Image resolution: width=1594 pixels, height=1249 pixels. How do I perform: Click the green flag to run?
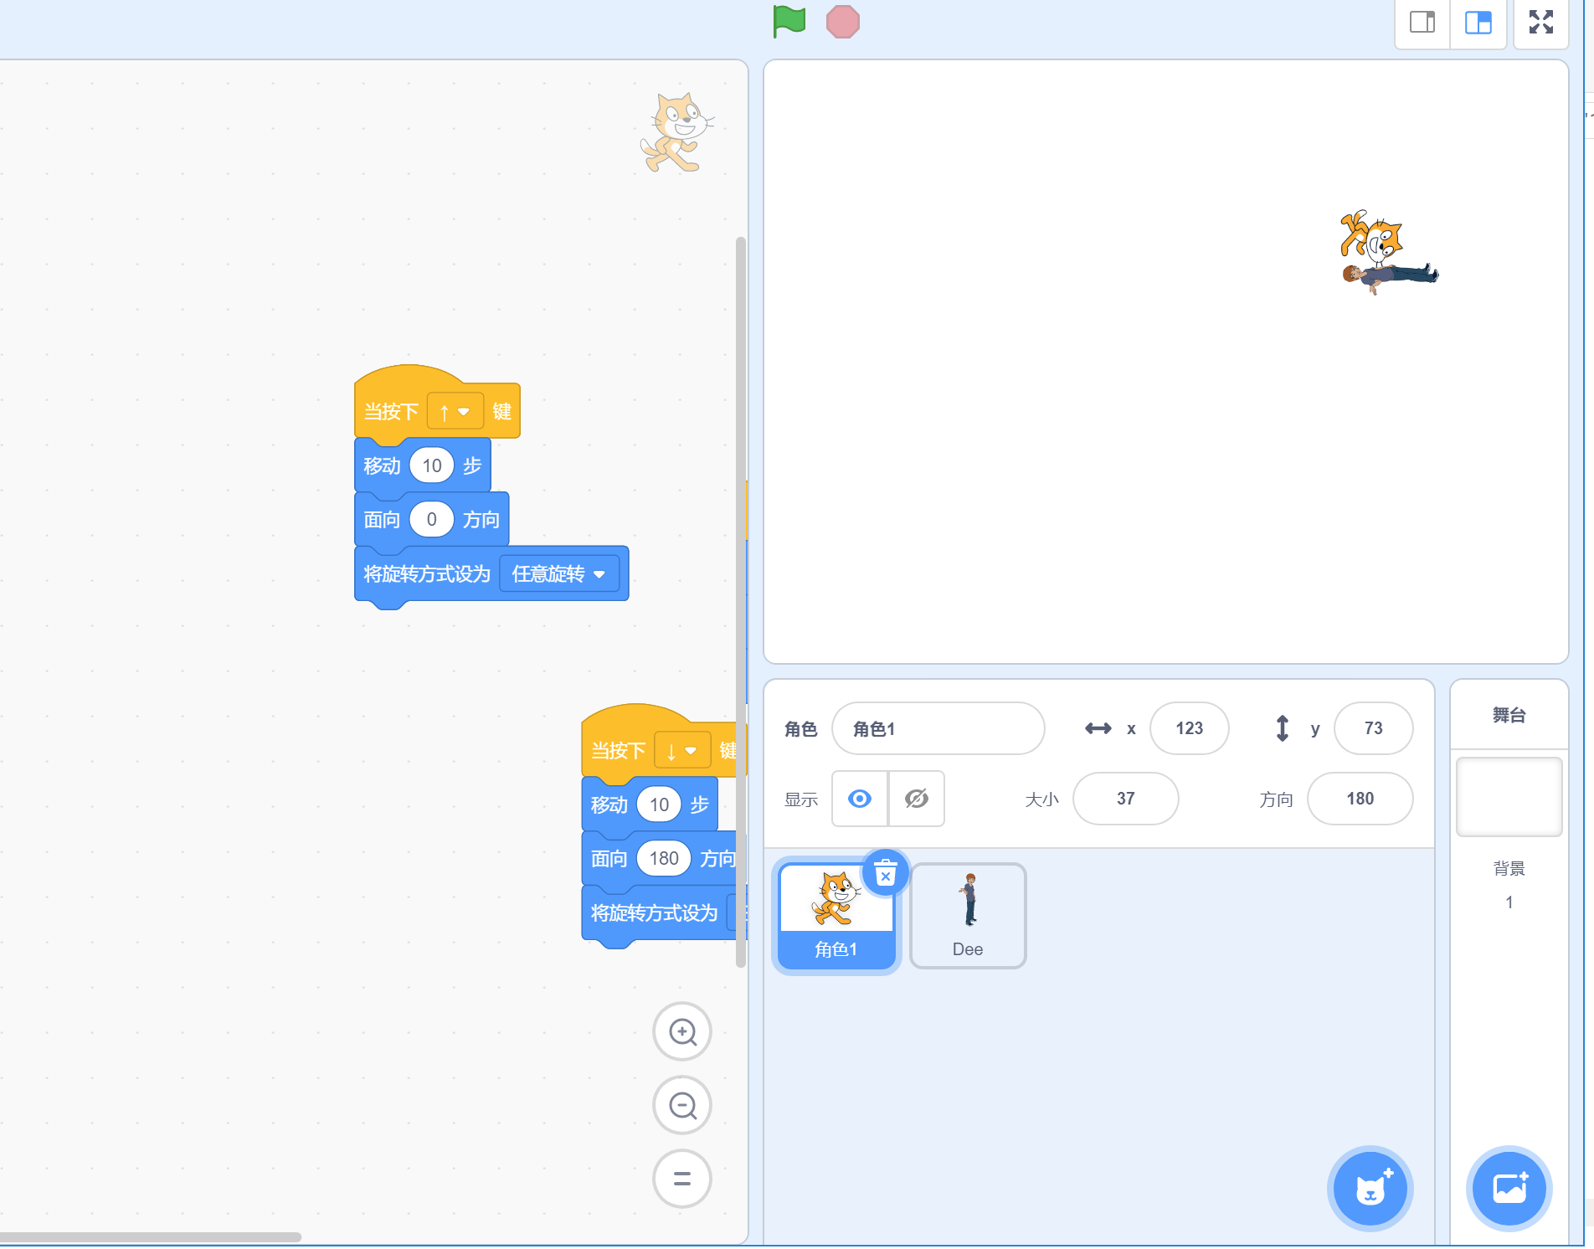(789, 22)
